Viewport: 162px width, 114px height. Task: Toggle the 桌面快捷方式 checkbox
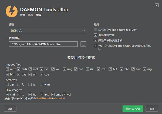pyautogui.click(x=95, y=35)
